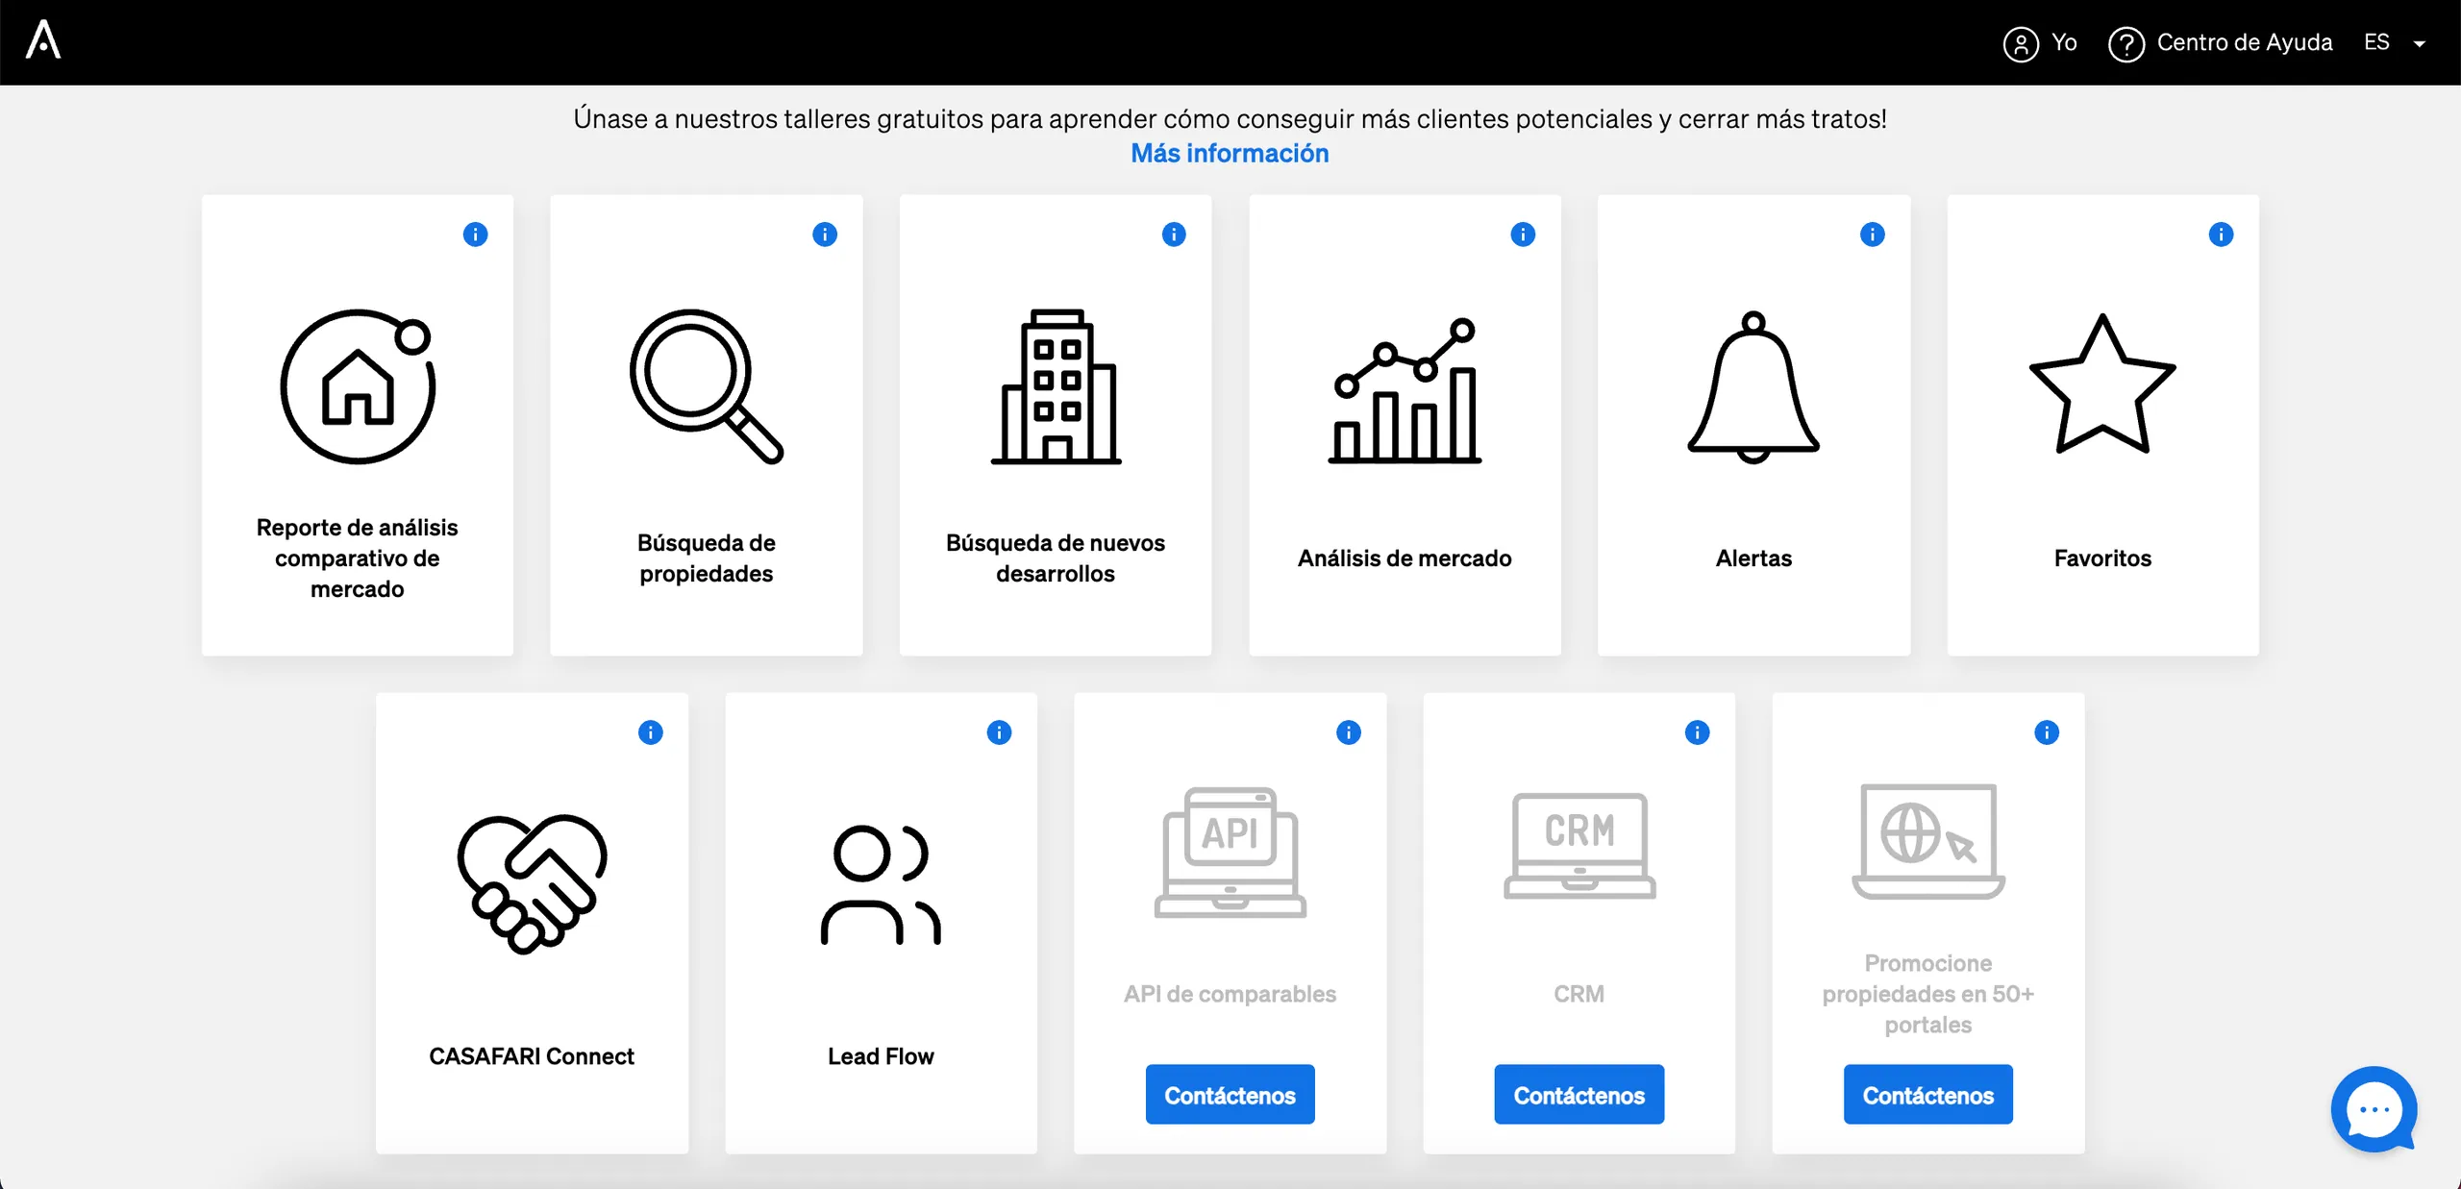Screen dimensions: 2461x1189
Task: Open Análisis de mercado chart icon
Action: [x=1405, y=390]
